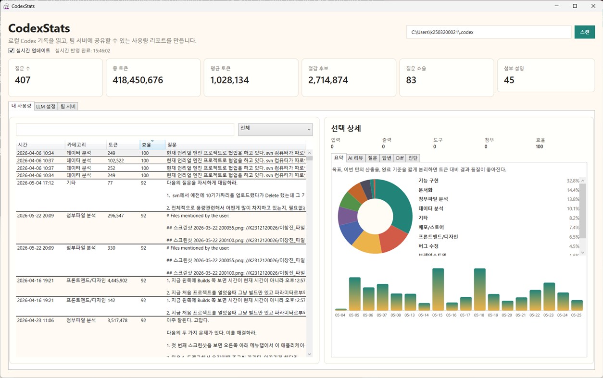
Task: Select the 2026-04-23 11:06 row
Action: tap(161, 337)
